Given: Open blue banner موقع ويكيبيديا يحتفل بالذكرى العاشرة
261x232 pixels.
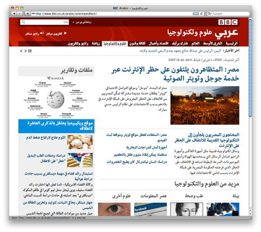Looking at the screenshot, I should (56, 126).
